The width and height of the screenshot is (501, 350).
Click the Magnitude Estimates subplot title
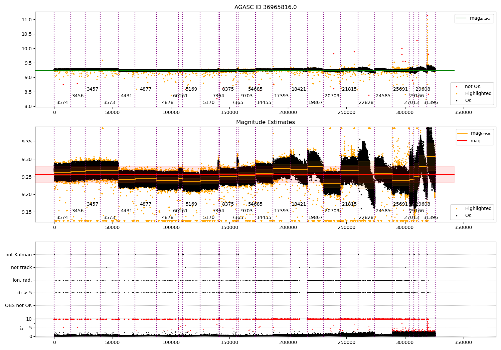coord(266,122)
